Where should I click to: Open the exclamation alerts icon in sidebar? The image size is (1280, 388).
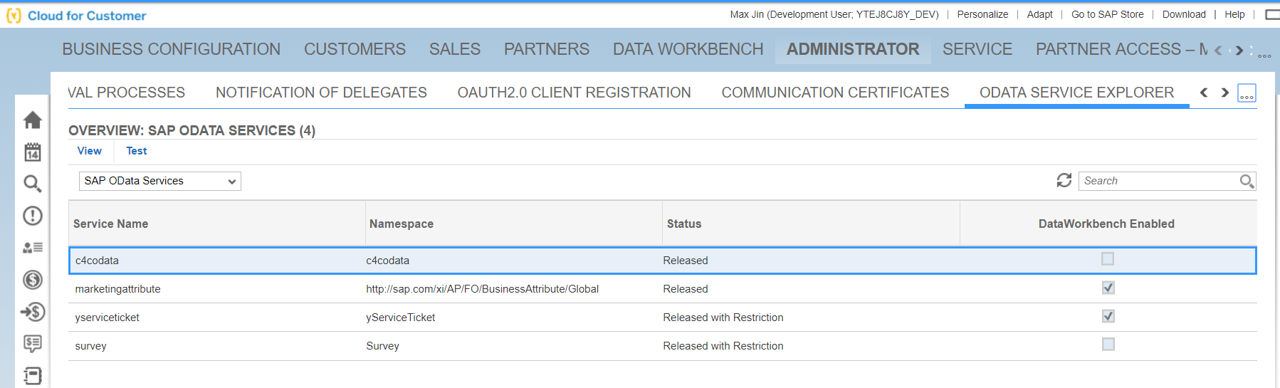pyautogui.click(x=33, y=216)
